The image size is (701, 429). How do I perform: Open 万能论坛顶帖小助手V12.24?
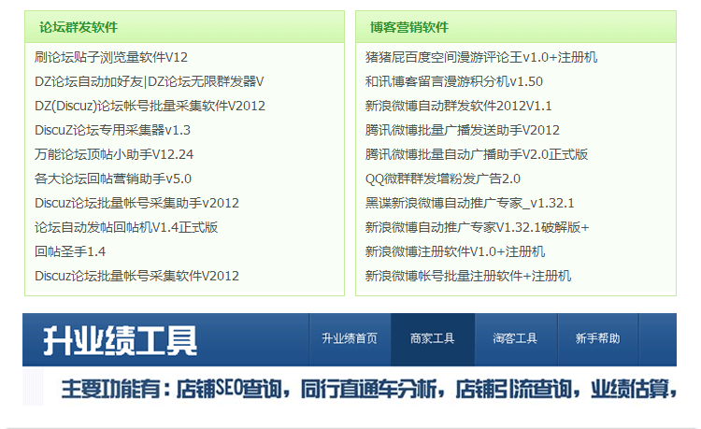click(114, 154)
